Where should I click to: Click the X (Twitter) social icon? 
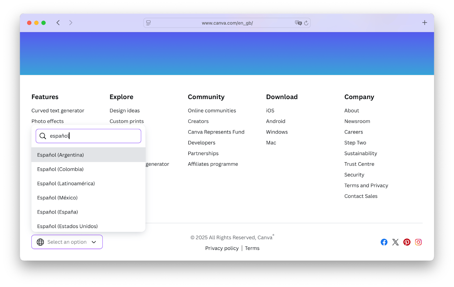(395, 242)
